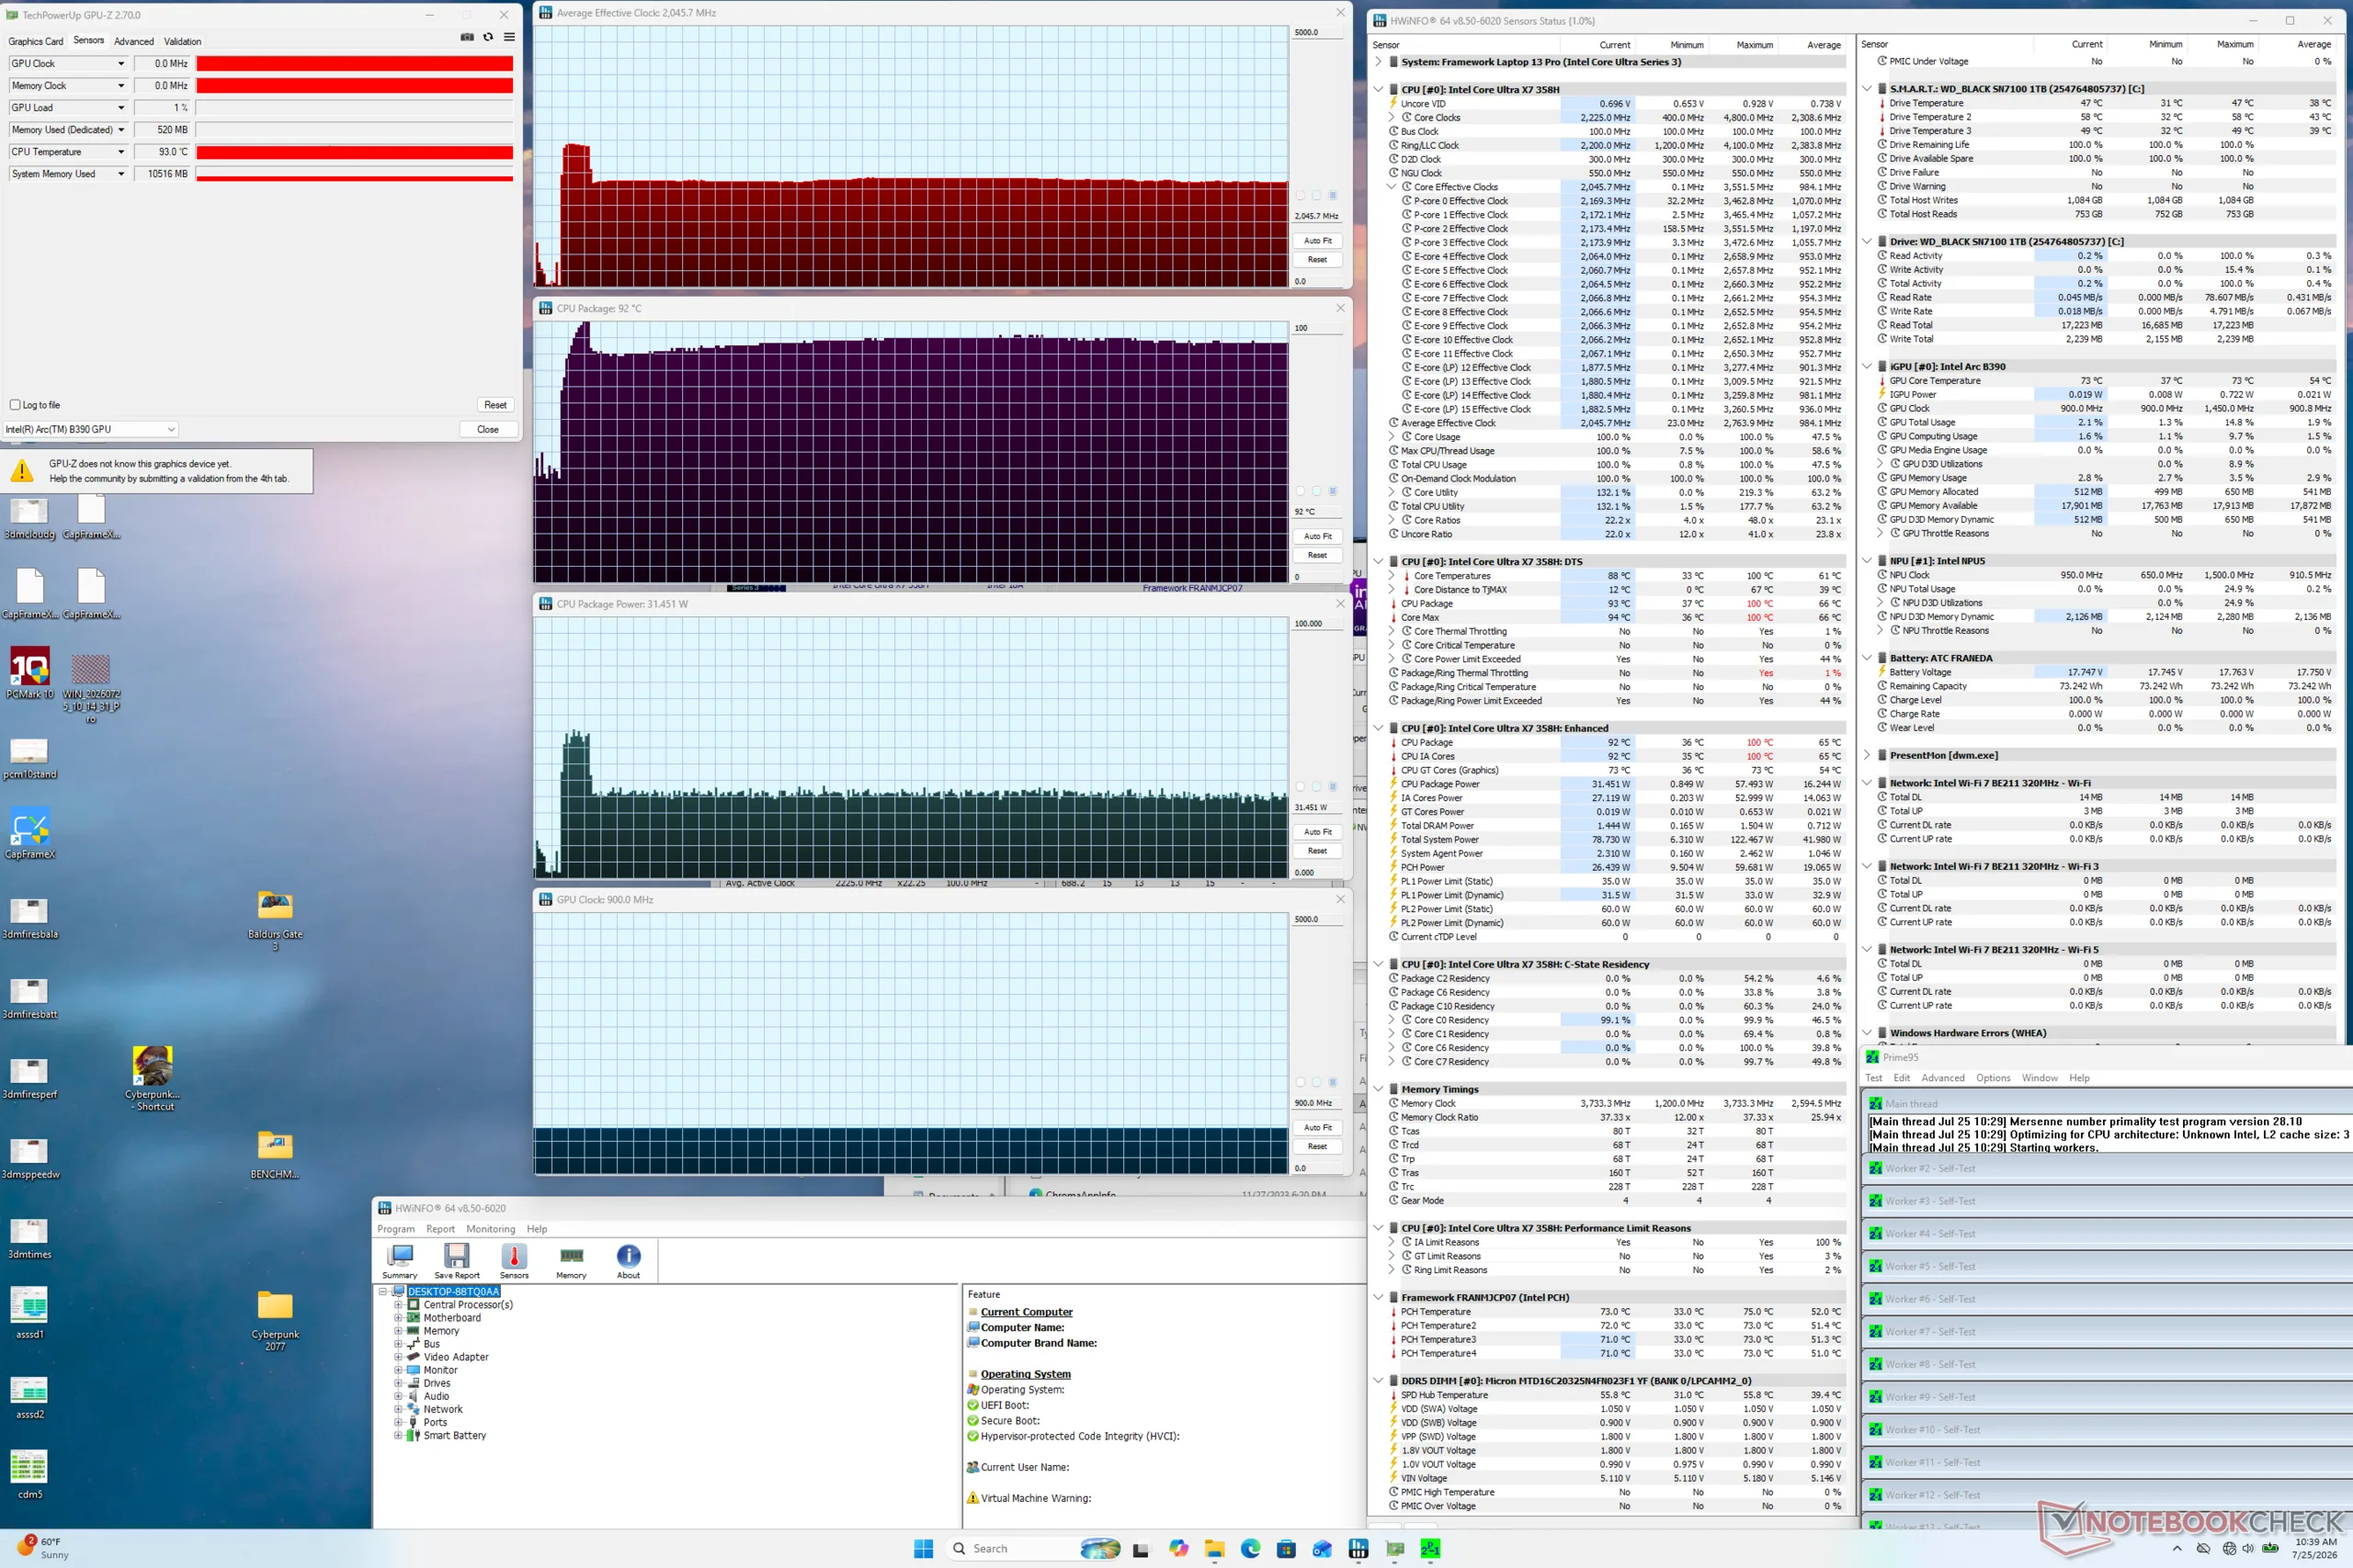
Task: Switch to the Advanced tab in GPU-Z
Action: point(134,41)
